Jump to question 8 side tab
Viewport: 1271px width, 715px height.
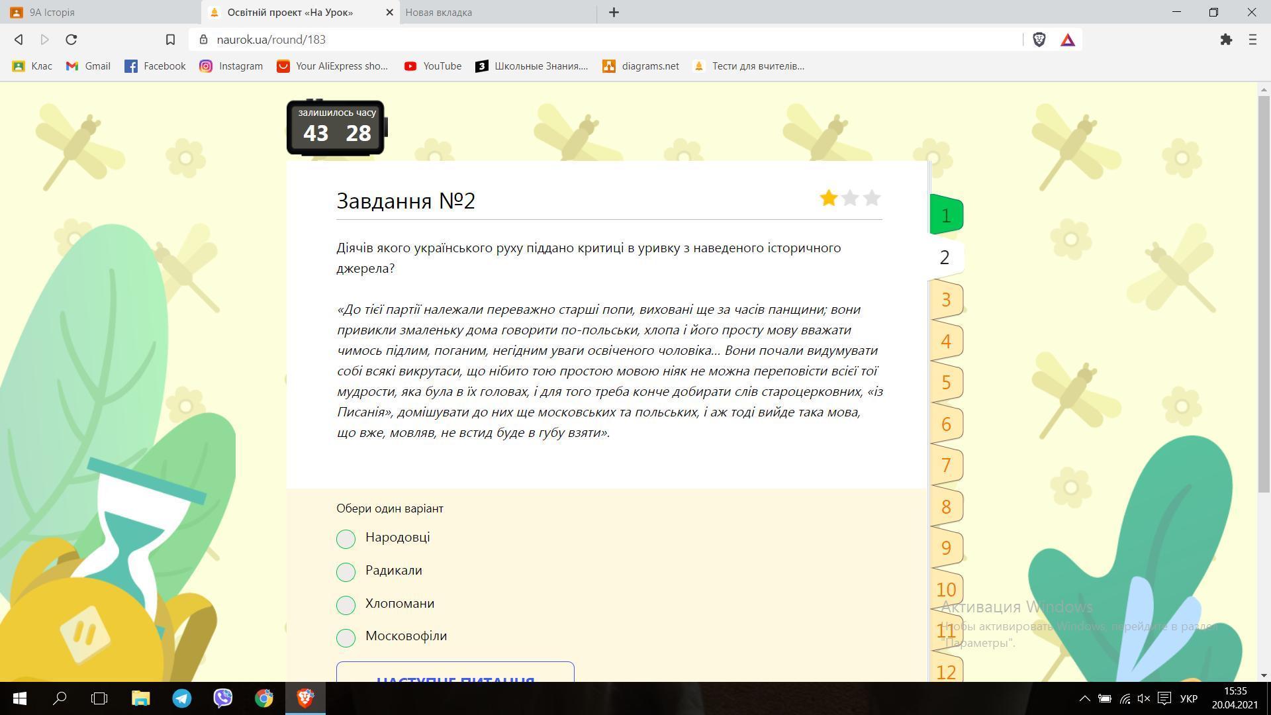tap(946, 507)
